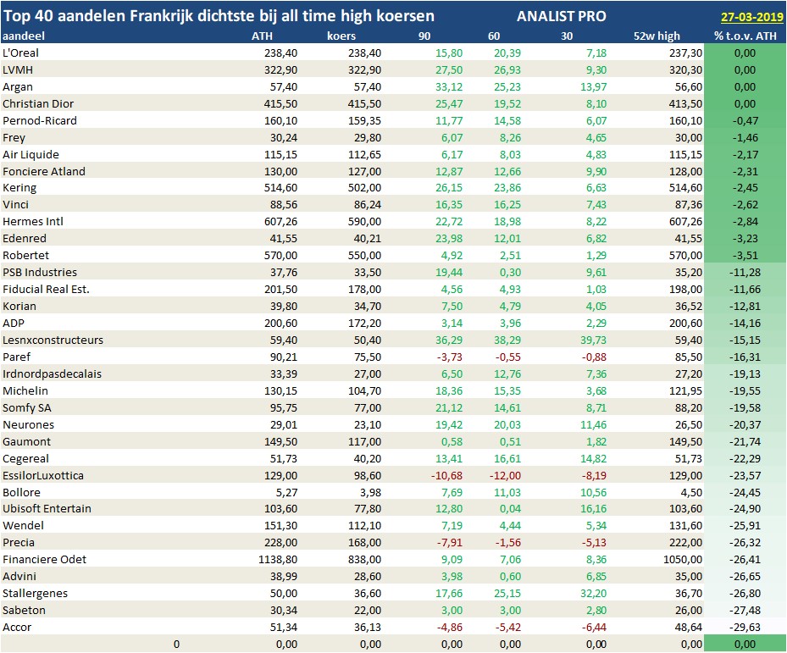Click the Christian Dior stock name
Screen dimensions: 787x653
39,103
